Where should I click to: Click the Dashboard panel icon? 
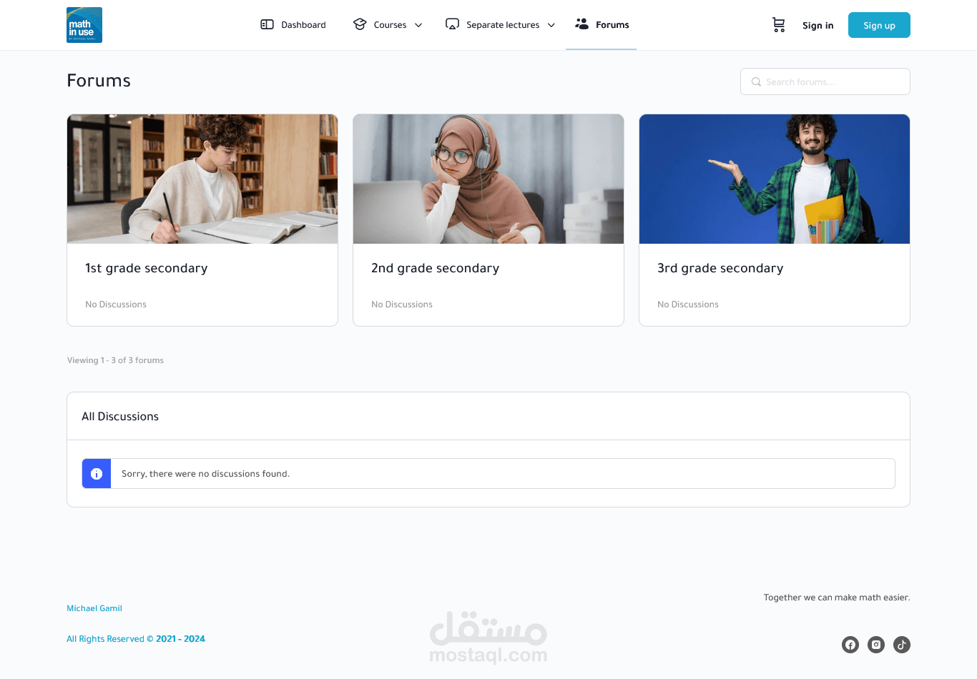coord(267,24)
